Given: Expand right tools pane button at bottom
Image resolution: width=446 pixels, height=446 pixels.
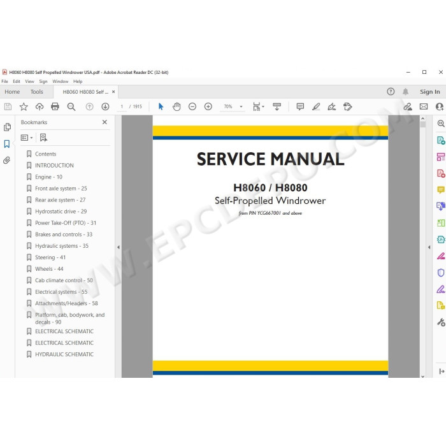Looking at the screenshot, I should [x=441, y=371].
